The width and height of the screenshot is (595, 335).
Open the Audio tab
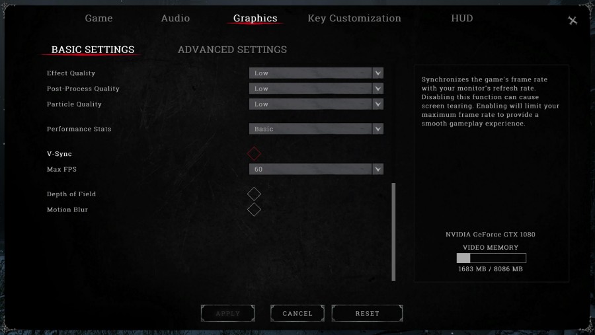[x=175, y=19]
